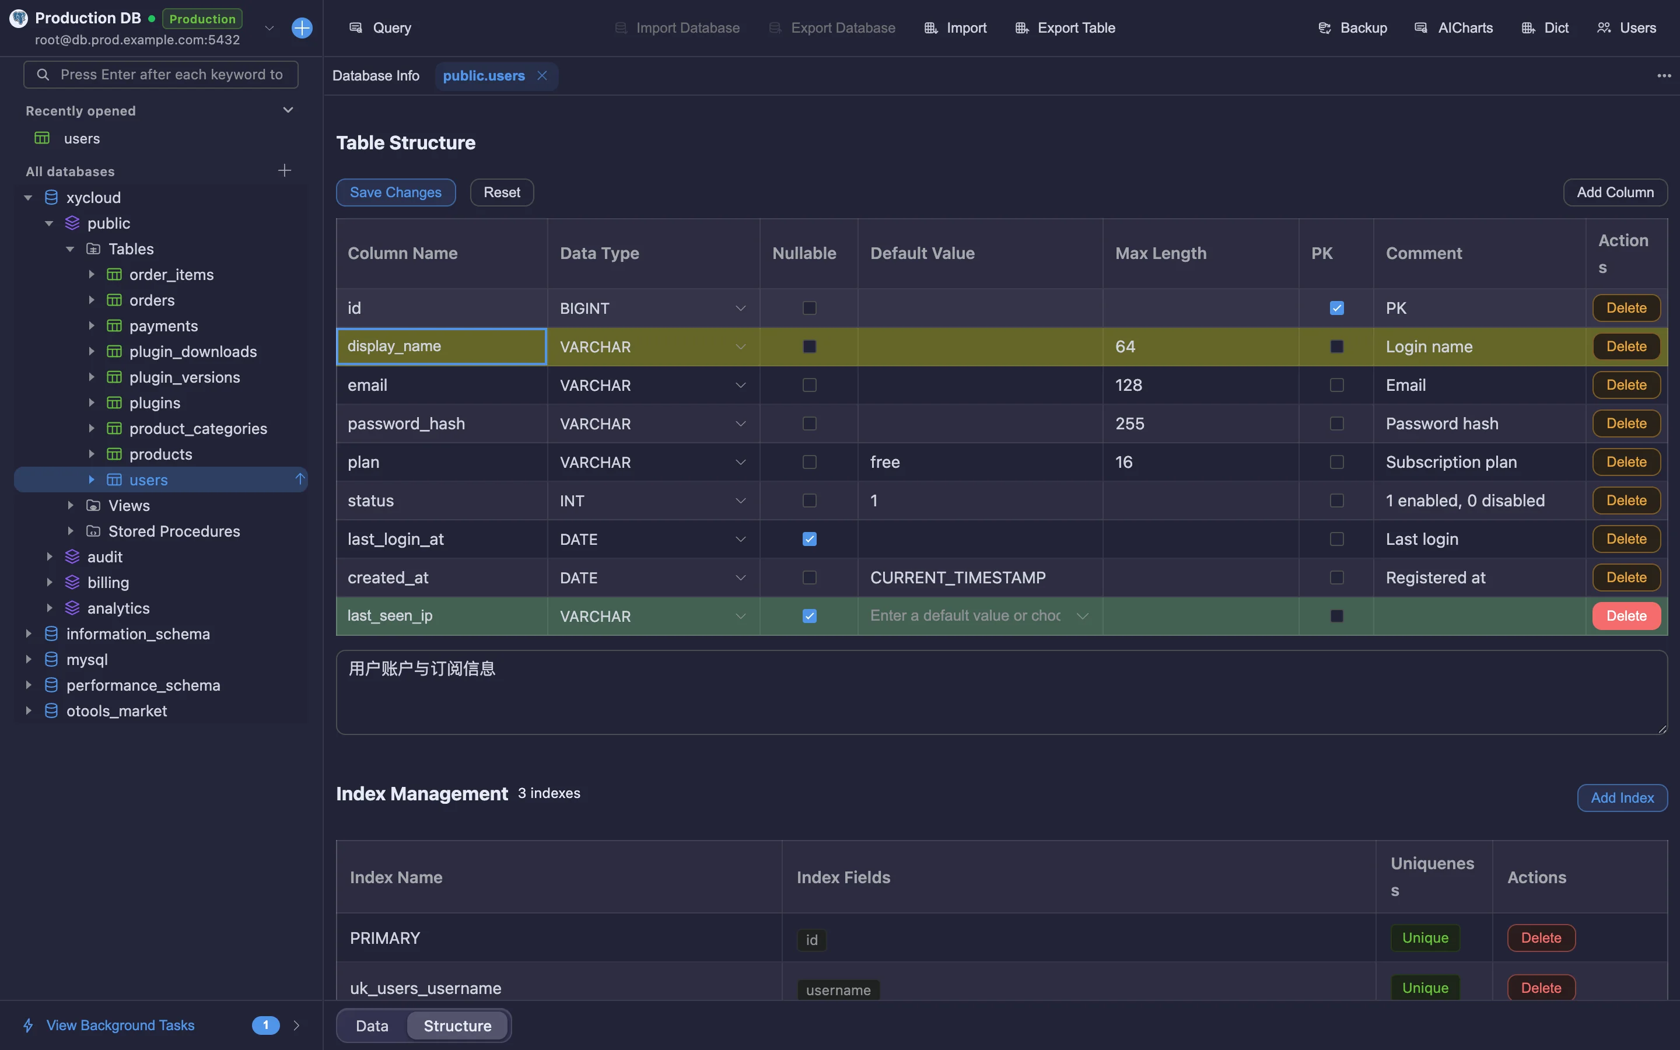Click the lightning background tasks icon
This screenshot has height=1050, width=1680.
click(x=29, y=1025)
